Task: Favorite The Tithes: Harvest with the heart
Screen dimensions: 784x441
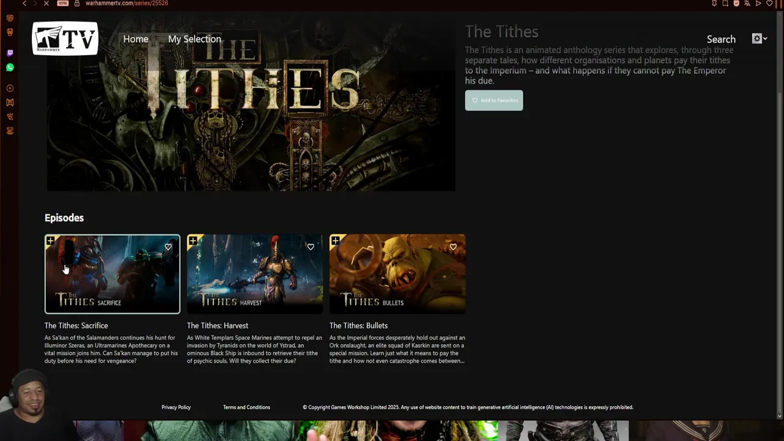Action: (x=311, y=247)
